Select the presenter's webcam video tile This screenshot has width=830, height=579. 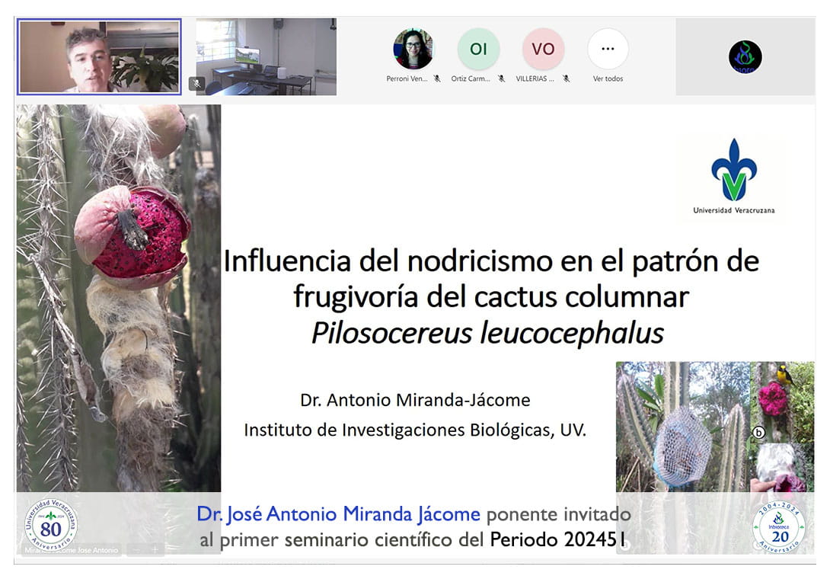coord(99,56)
